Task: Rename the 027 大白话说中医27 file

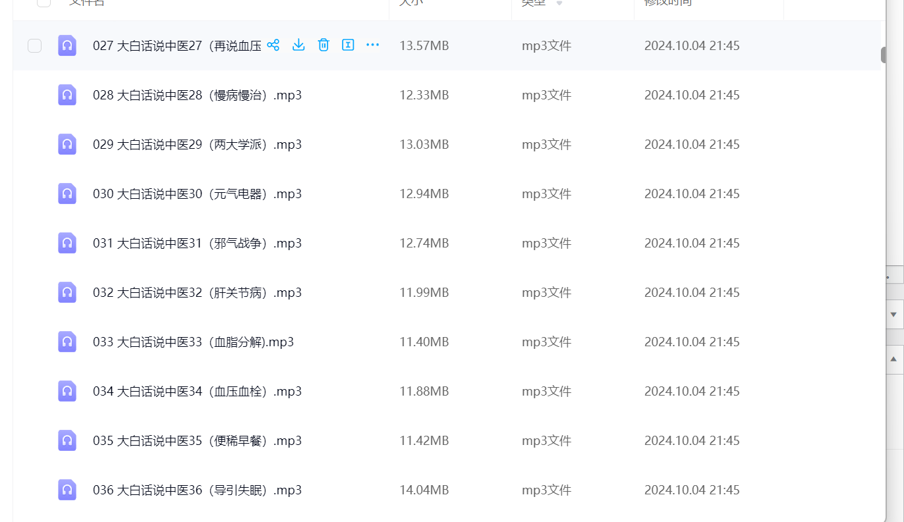Action: (348, 45)
